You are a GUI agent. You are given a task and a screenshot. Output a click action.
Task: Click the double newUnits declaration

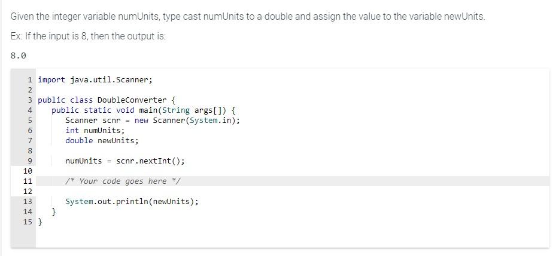click(x=102, y=140)
